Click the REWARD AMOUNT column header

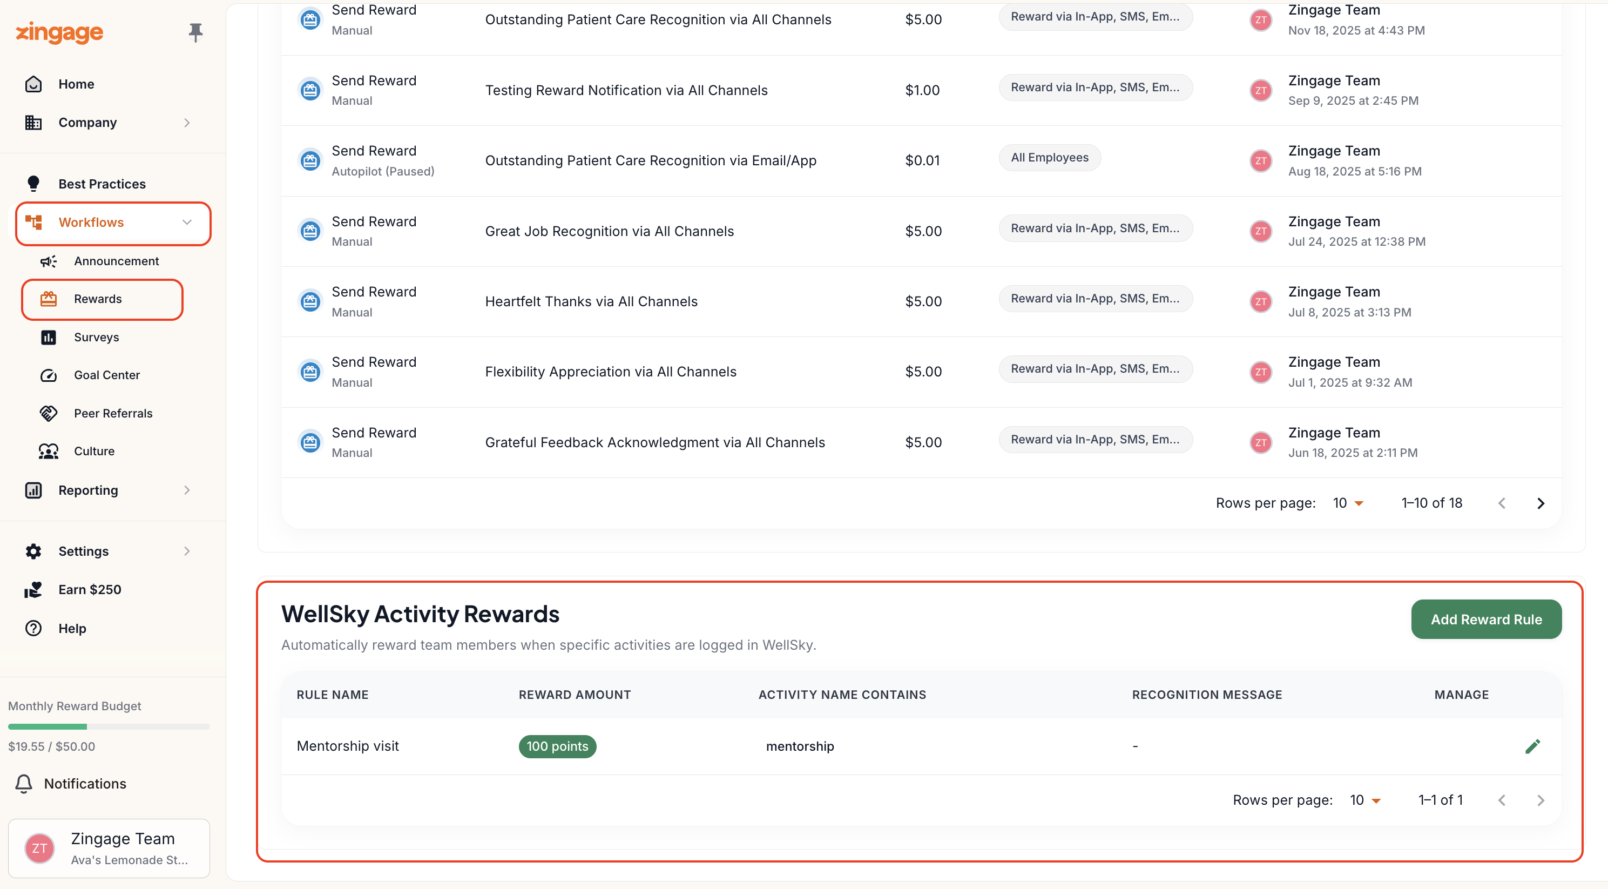(575, 696)
